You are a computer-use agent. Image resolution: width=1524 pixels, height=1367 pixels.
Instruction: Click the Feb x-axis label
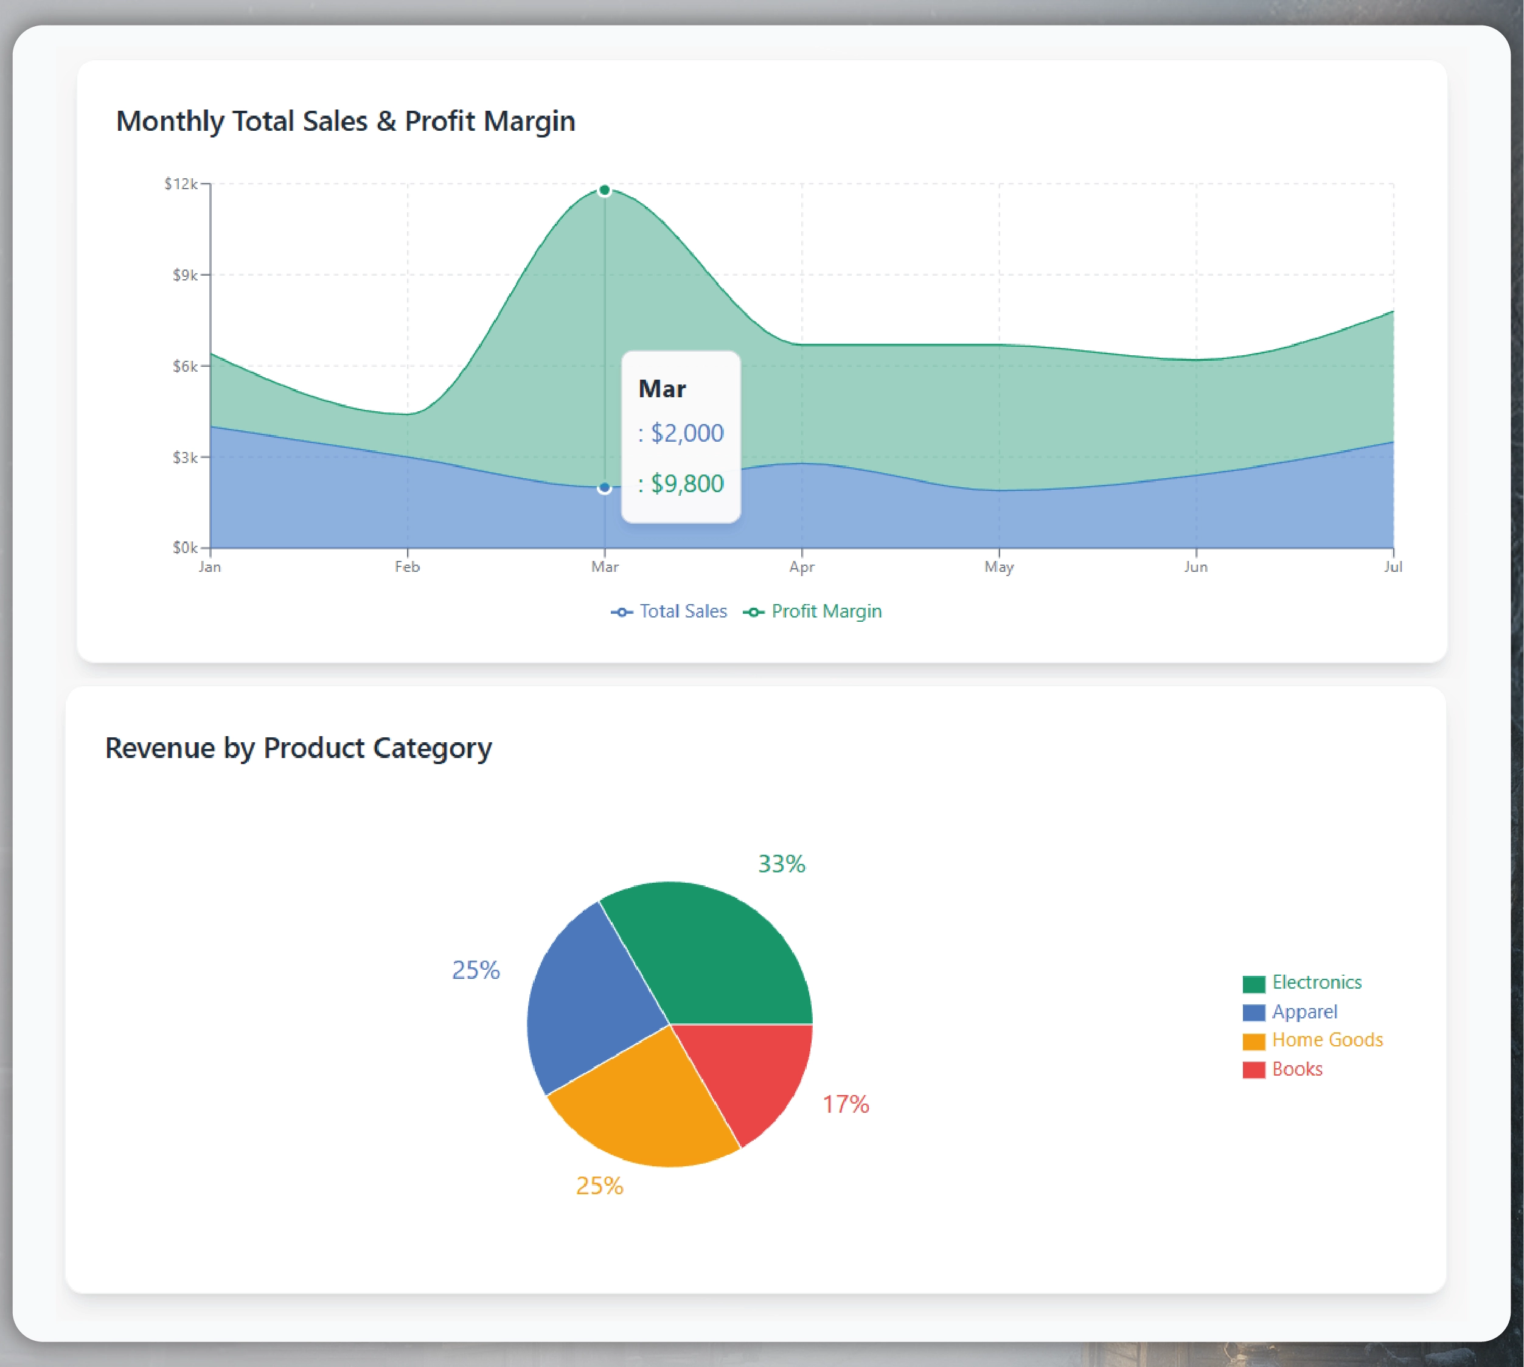pyautogui.click(x=407, y=566)
